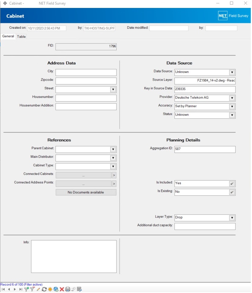
Task: Click the Key in Source Data field
Action: pos(205,90)
